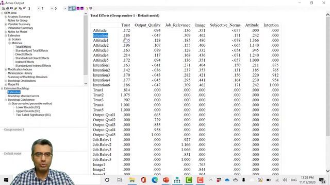The width and height of the screenshot is (330, 185).
Task: Open Microsoft Edge from taskbar
Action: 155,180
